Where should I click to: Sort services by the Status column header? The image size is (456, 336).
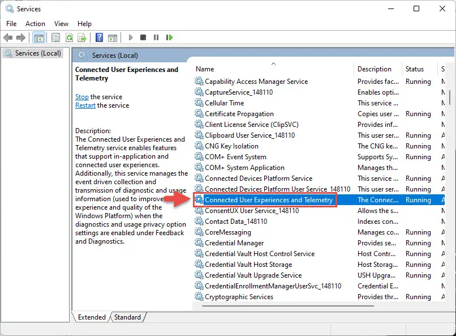(x=414, y=69)
